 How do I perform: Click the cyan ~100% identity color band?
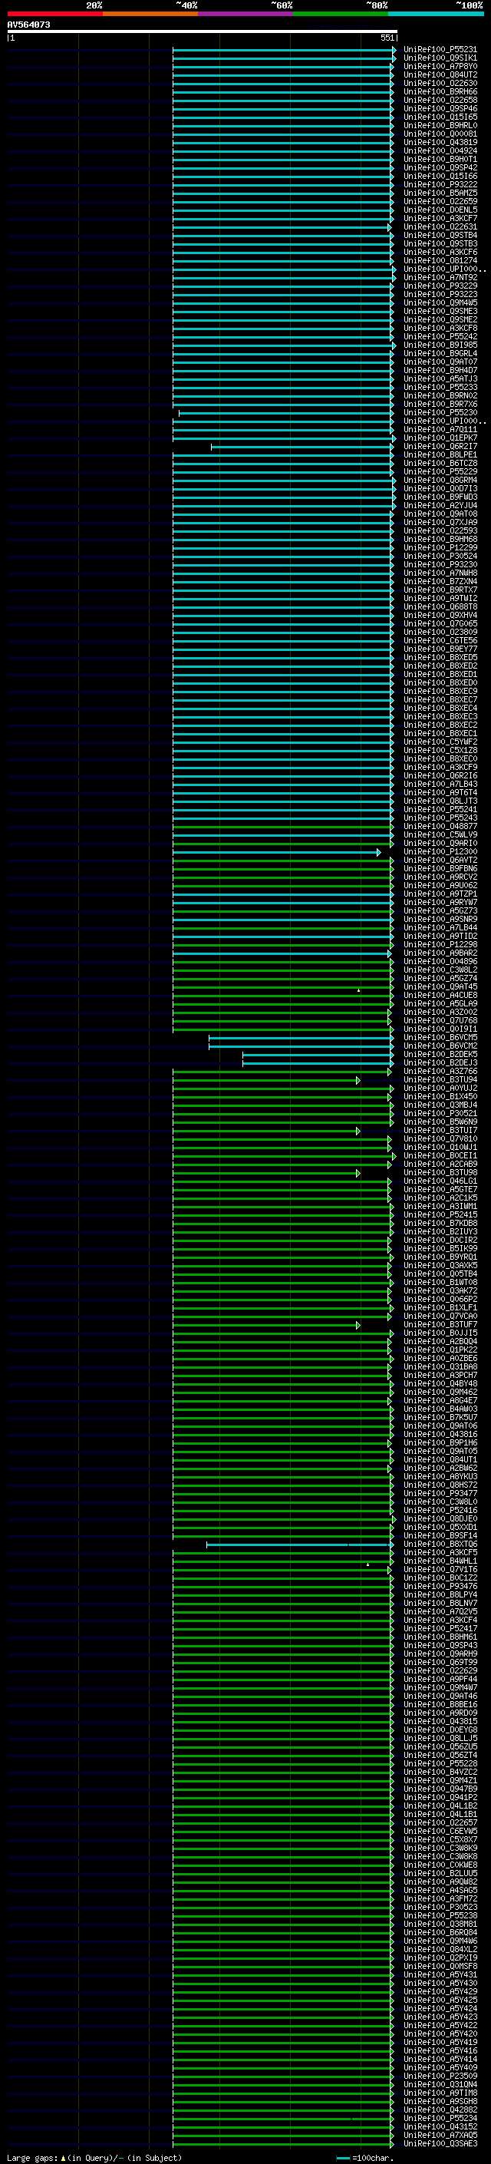(437, 14)
